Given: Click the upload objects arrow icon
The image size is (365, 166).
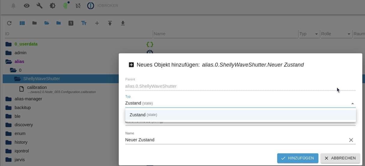Looking at the screenshot, I should tap(110, 23).
